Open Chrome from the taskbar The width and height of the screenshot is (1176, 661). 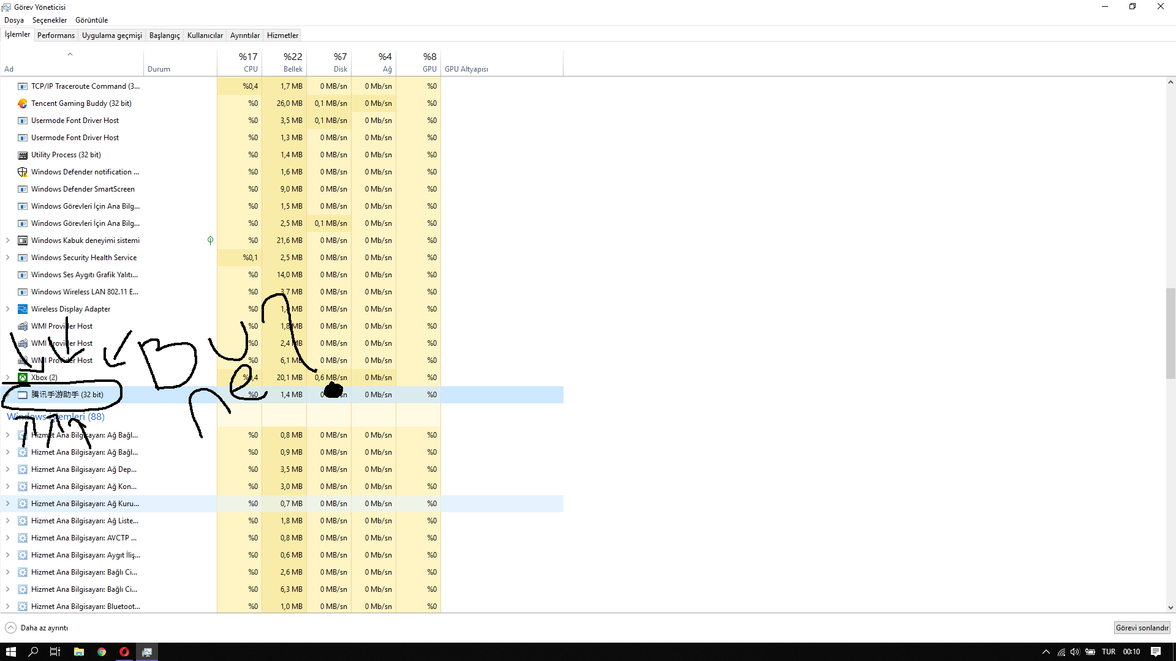(102, 652)
